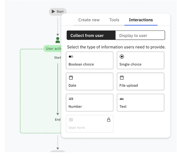Open the Create new tab

(x=89, y=20)
